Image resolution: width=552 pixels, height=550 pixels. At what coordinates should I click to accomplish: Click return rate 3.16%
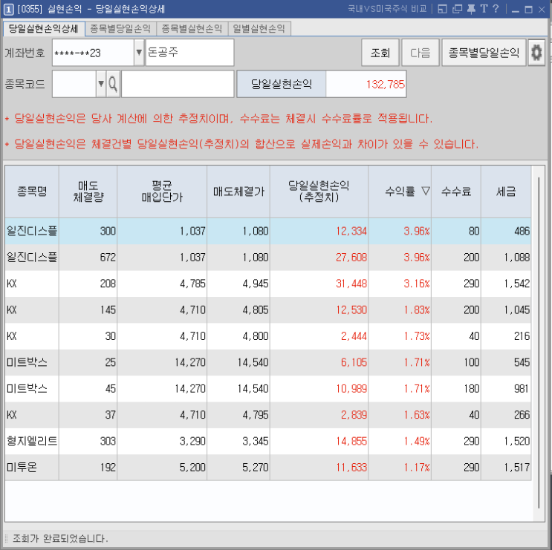[417, 284]
